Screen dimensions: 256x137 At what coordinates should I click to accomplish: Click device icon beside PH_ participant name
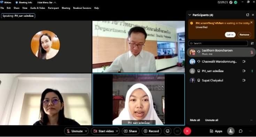click(199, 71)
